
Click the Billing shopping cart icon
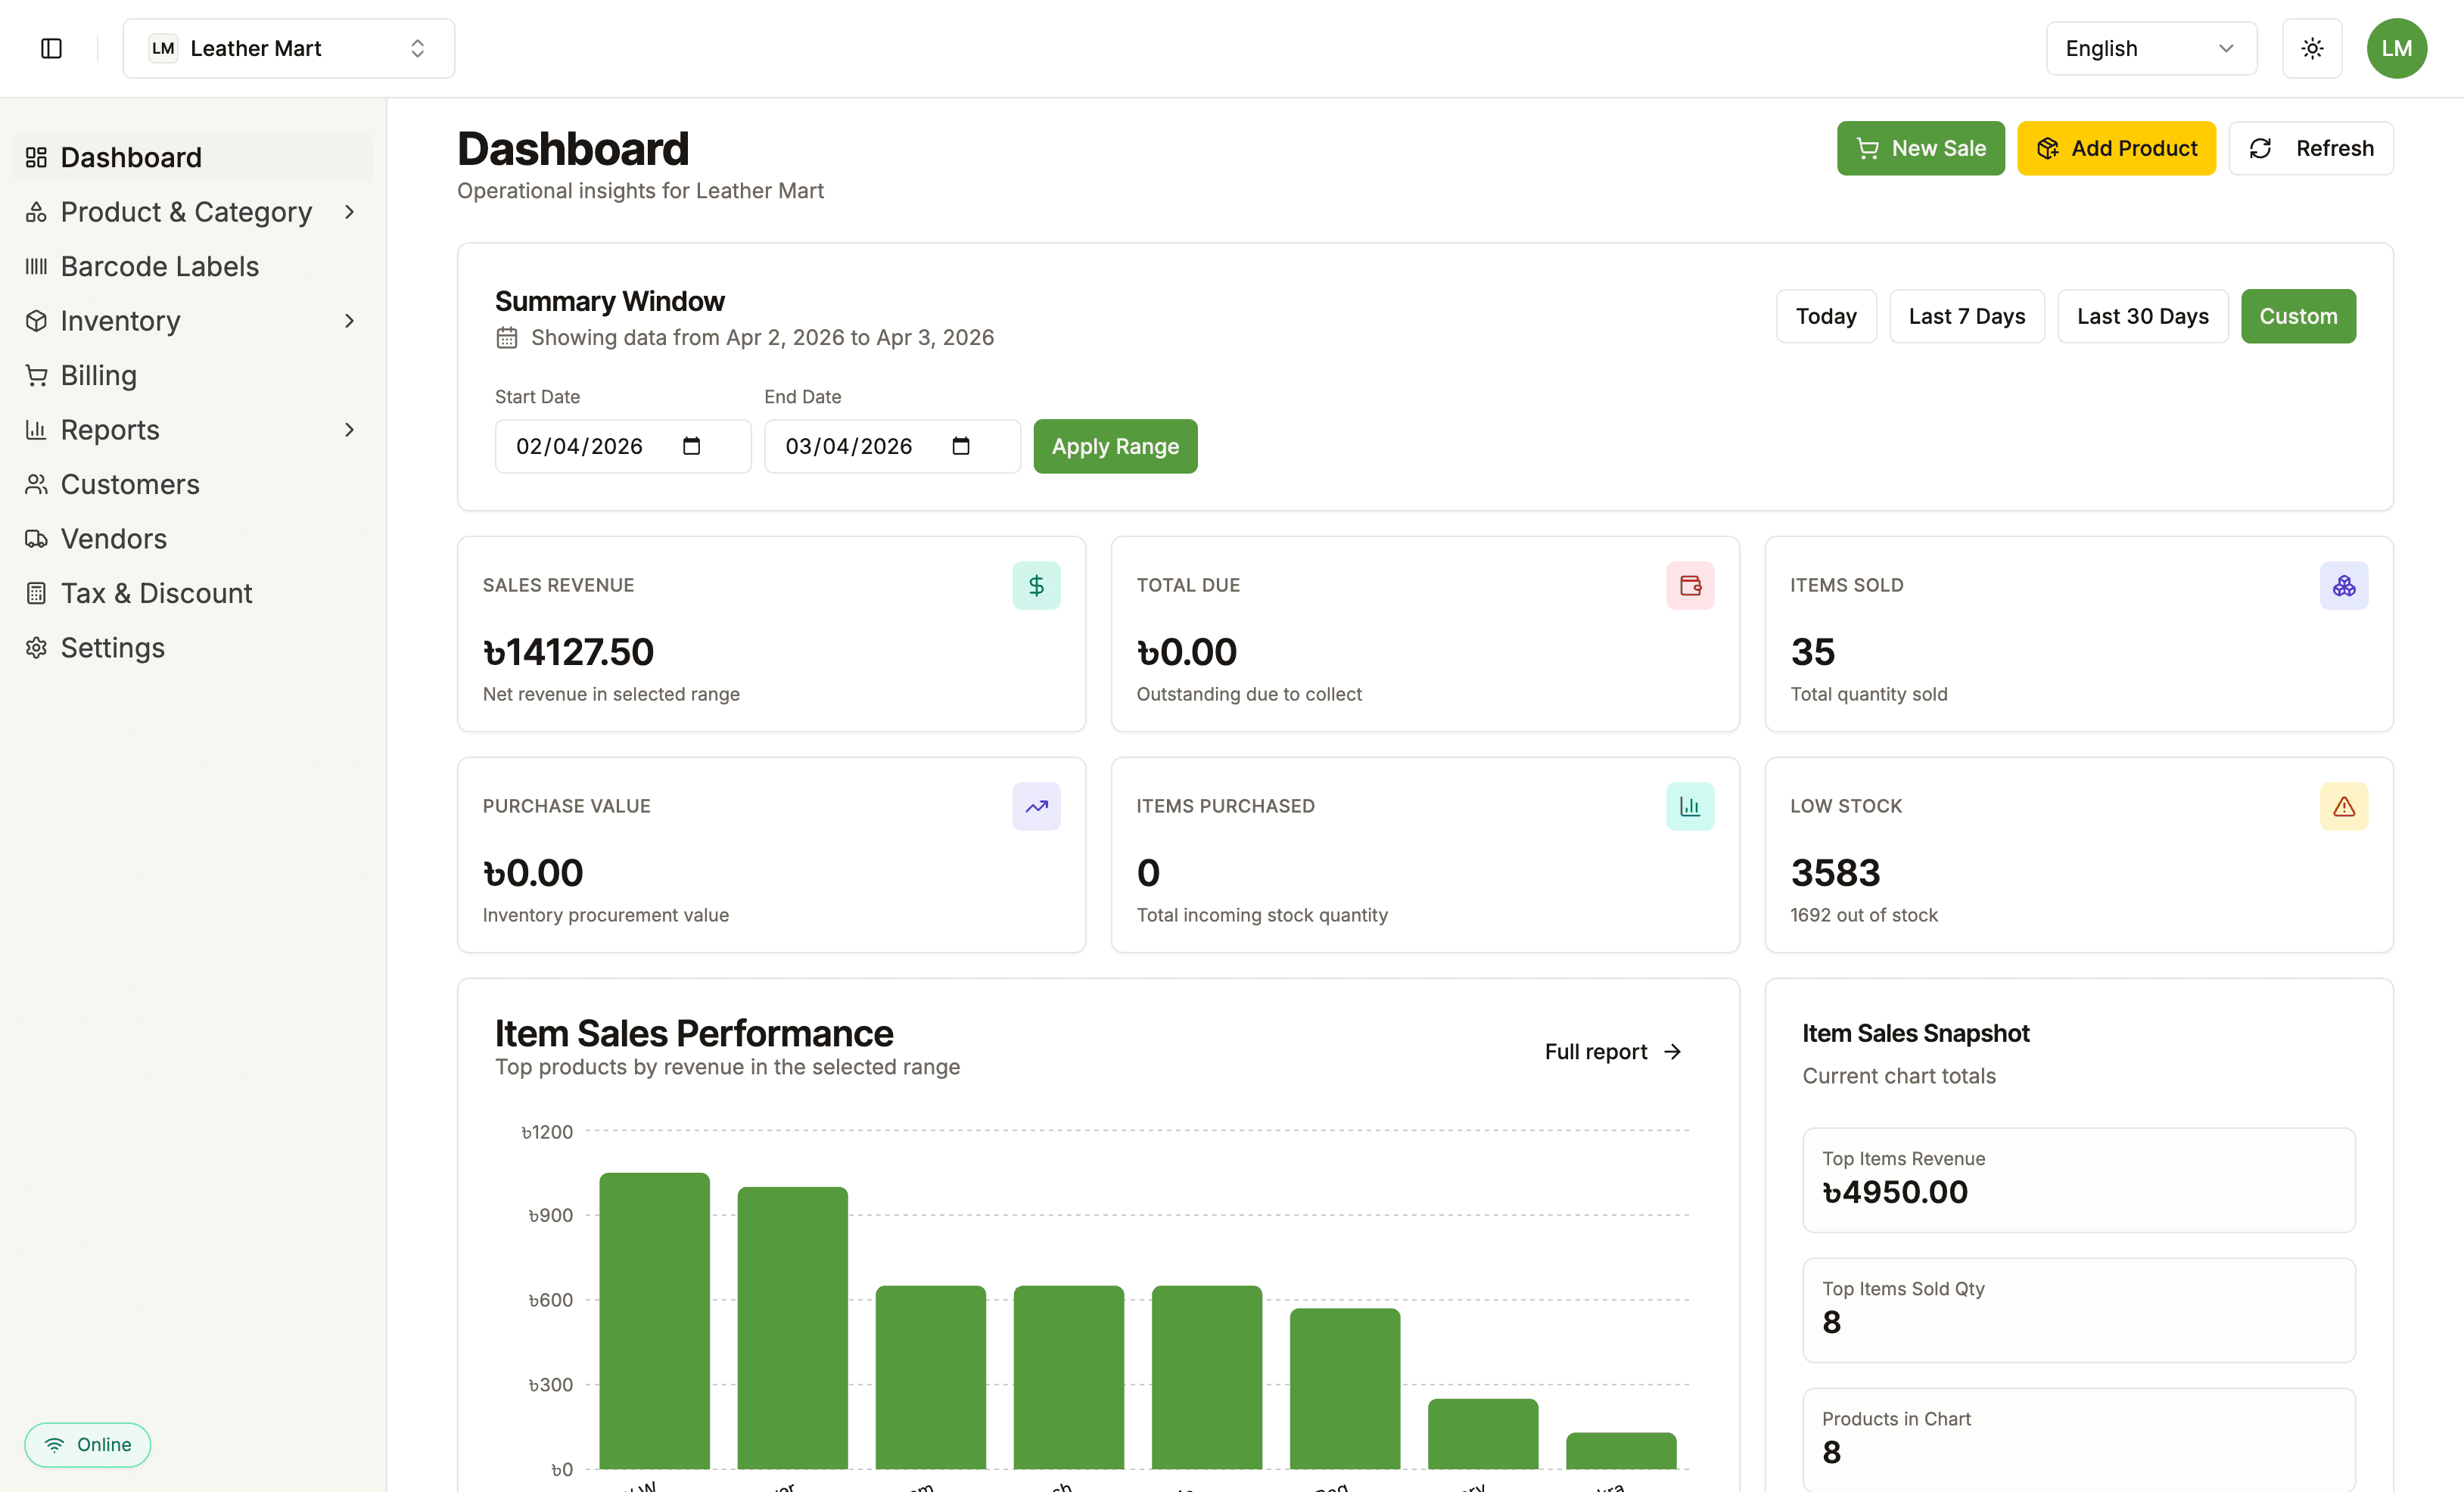pyautogui.click(x=36, y=375)
